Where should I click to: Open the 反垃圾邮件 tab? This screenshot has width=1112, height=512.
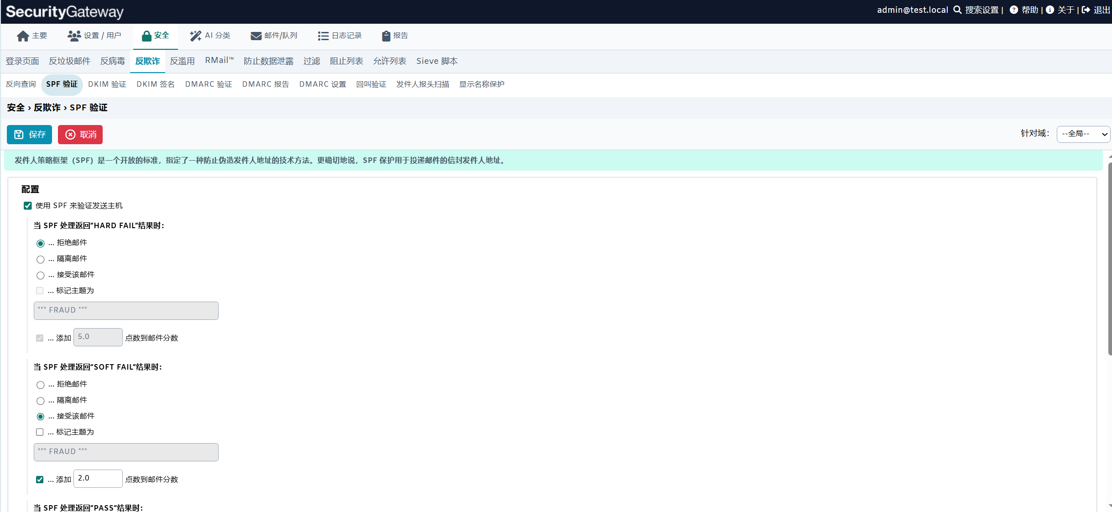(x=70, y=61)
